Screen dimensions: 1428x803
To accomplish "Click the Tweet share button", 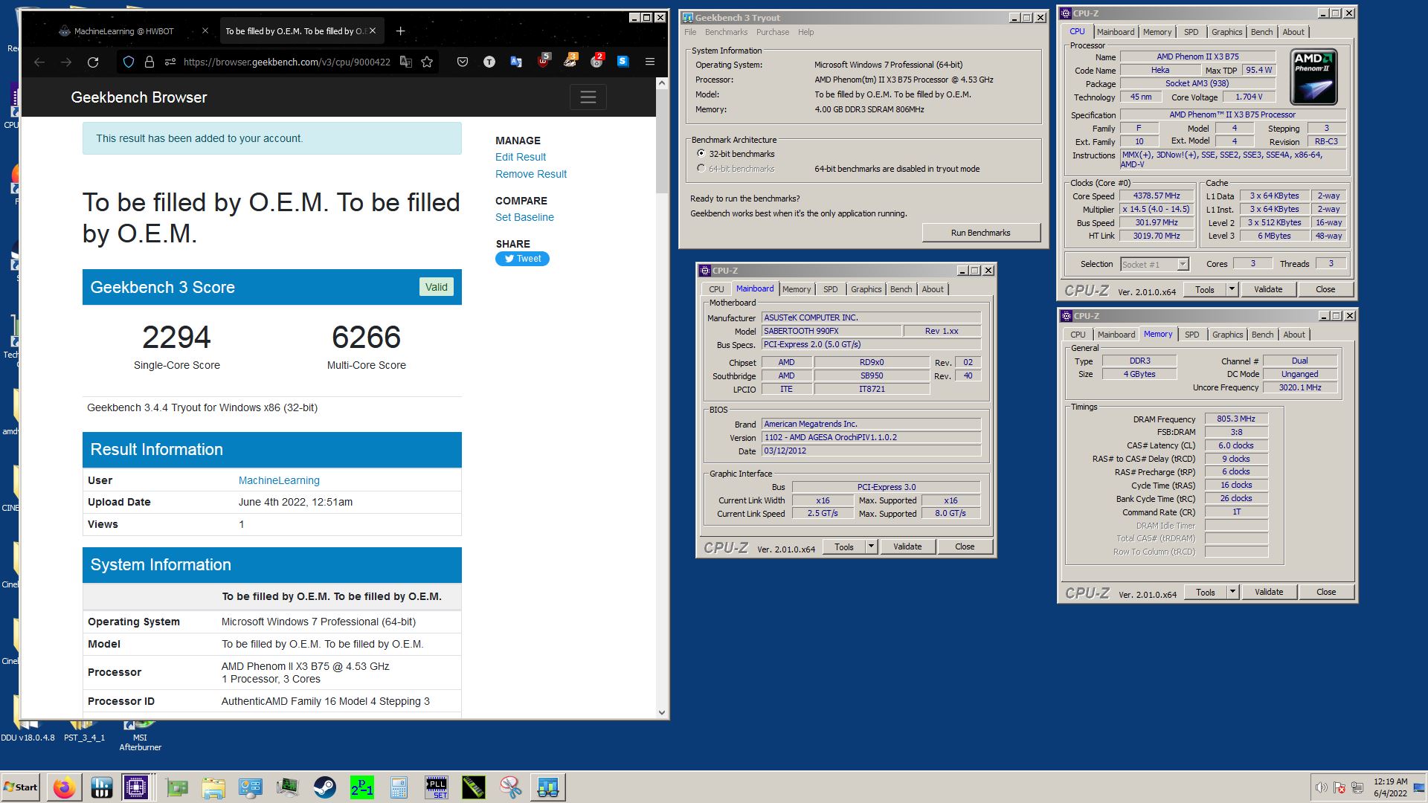I will [523, 259].
